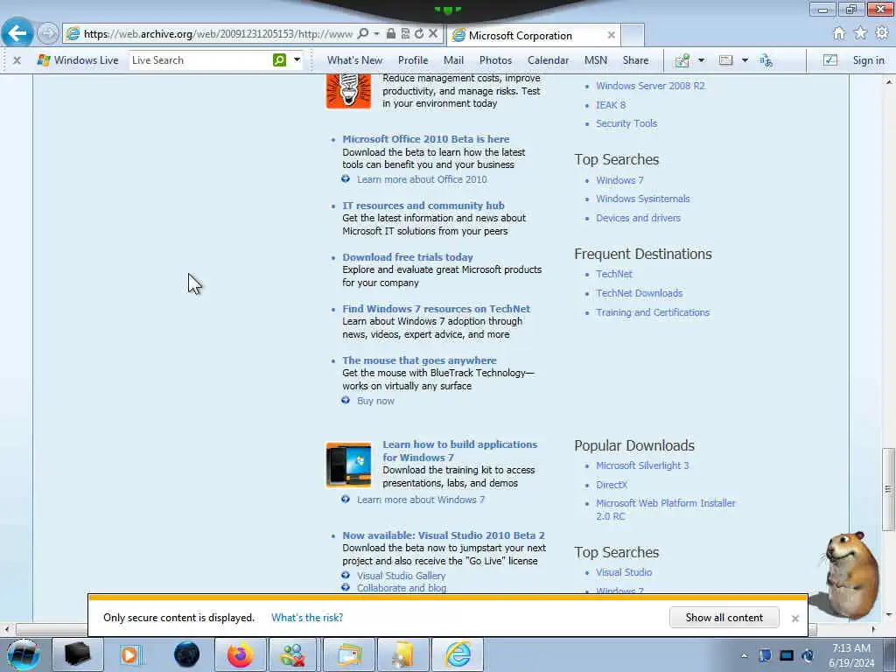Open the Windows Sysinternals link
The image size is (896, 672).
[643, 199]
